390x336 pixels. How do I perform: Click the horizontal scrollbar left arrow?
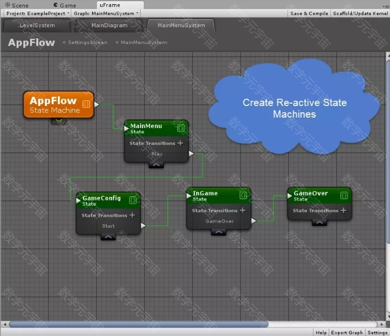(x=5, y=324)
